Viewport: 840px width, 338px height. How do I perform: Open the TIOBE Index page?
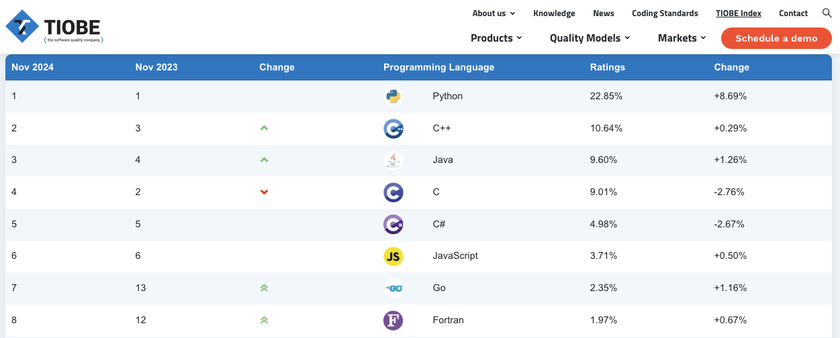(739, 13)
